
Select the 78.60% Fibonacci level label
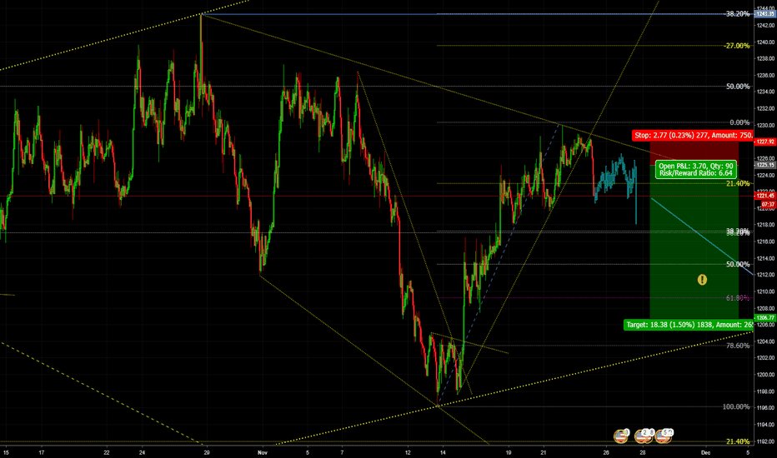(x=738, y=346)
